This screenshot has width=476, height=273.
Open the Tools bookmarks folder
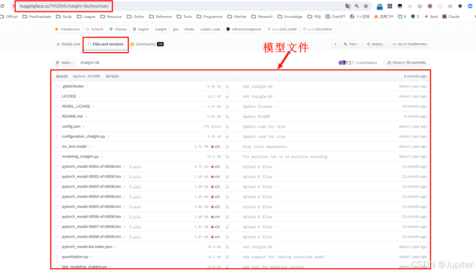(184, 17)
